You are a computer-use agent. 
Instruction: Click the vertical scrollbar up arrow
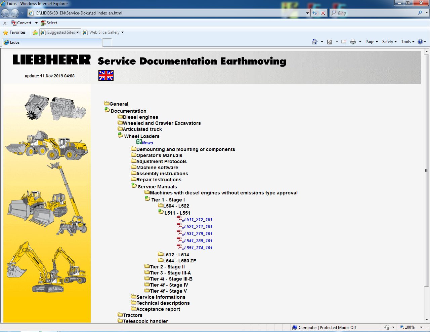[x=427, y=52]
